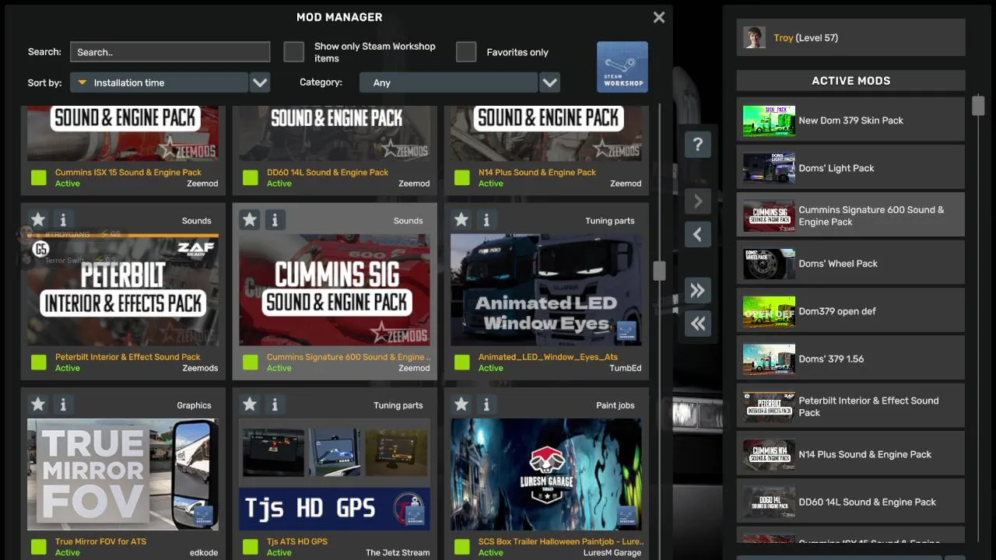Toggle Animated_LED_Window_Eyes_Ats active square
Viewport: 996px width, 560px height.
click(462, 362)
